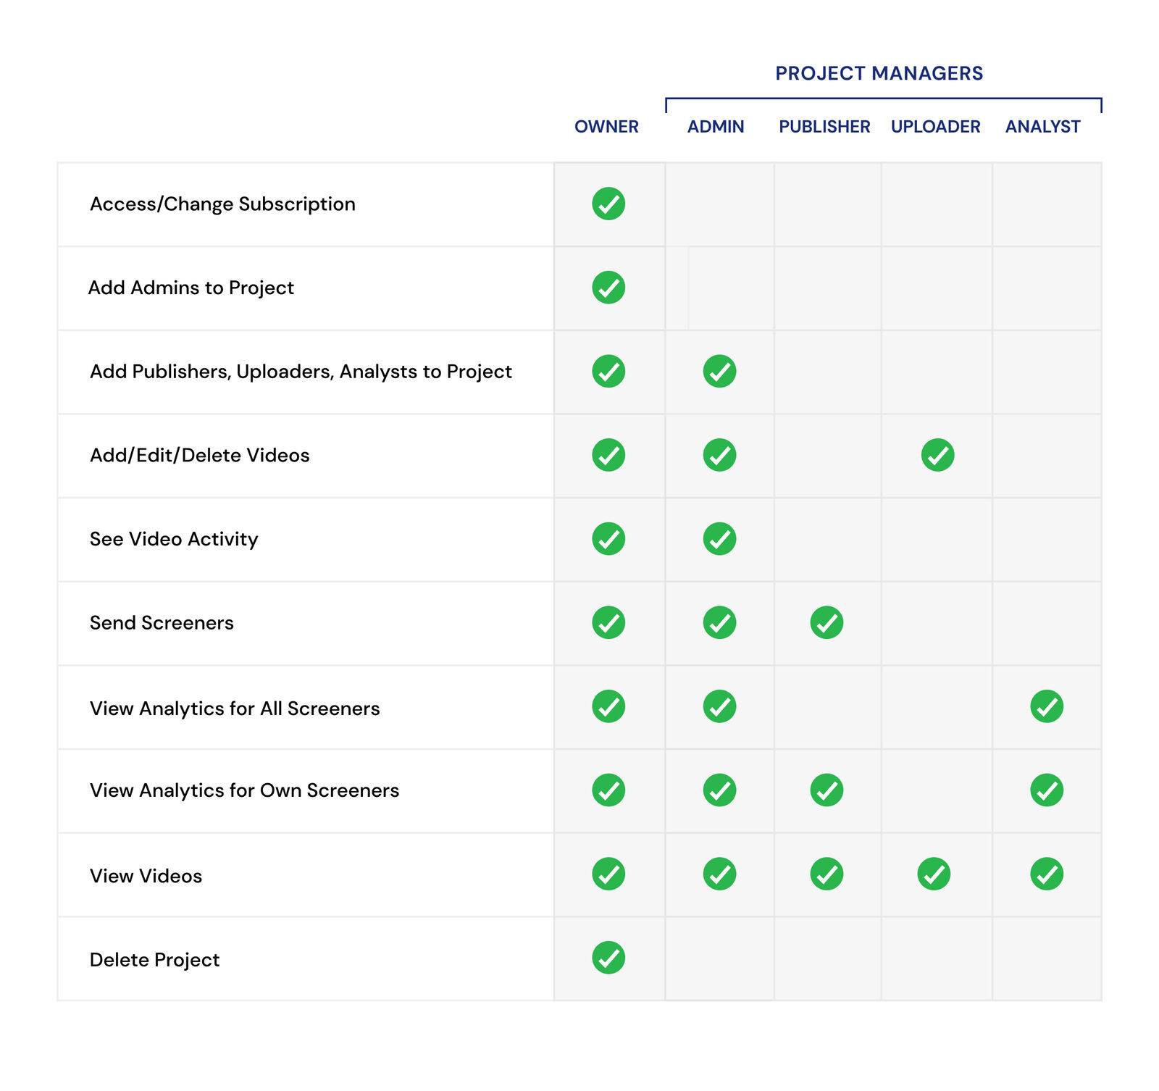Viewport: 1159px width, 1091px height.
Task: Select the ANALYST column header
Action: pyautogui.click(x=1042, y=127)
